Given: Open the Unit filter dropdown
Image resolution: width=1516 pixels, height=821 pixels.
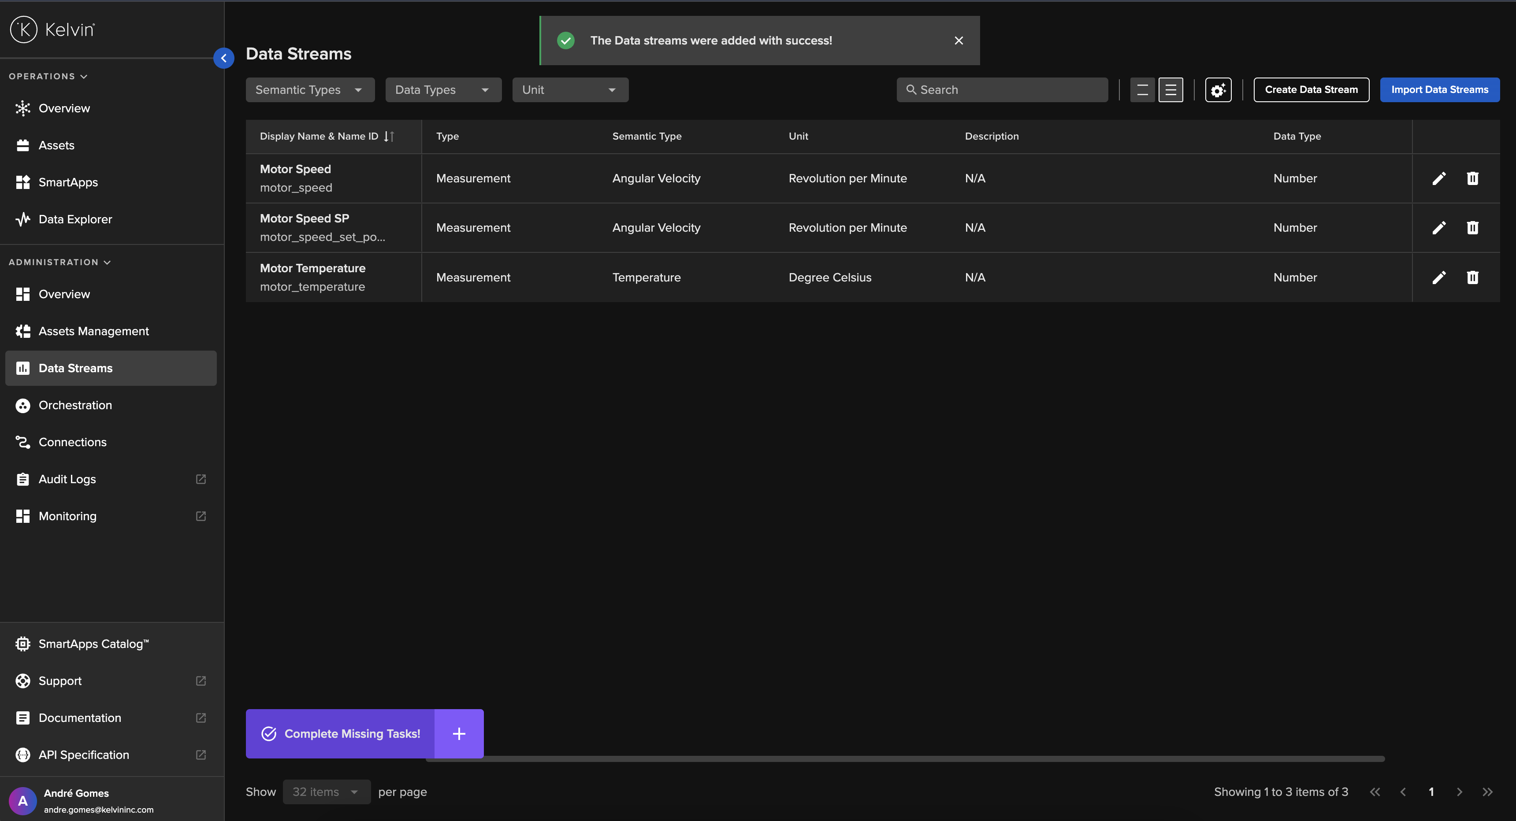Looking at the screenshot, I should coord(569,89).
